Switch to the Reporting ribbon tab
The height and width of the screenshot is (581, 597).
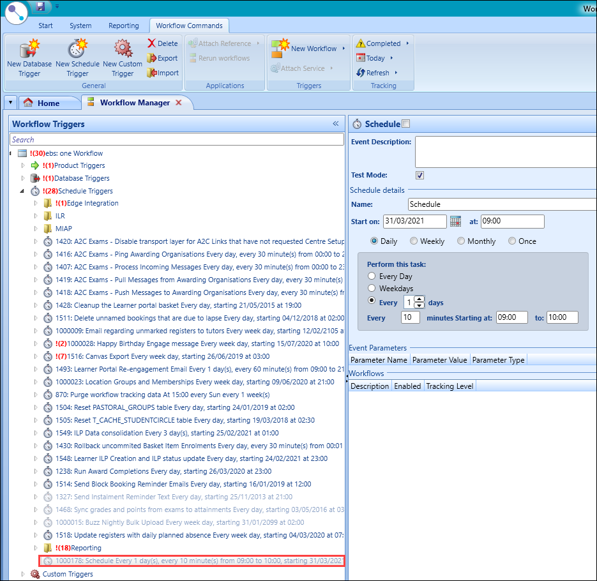pos(123,26)
